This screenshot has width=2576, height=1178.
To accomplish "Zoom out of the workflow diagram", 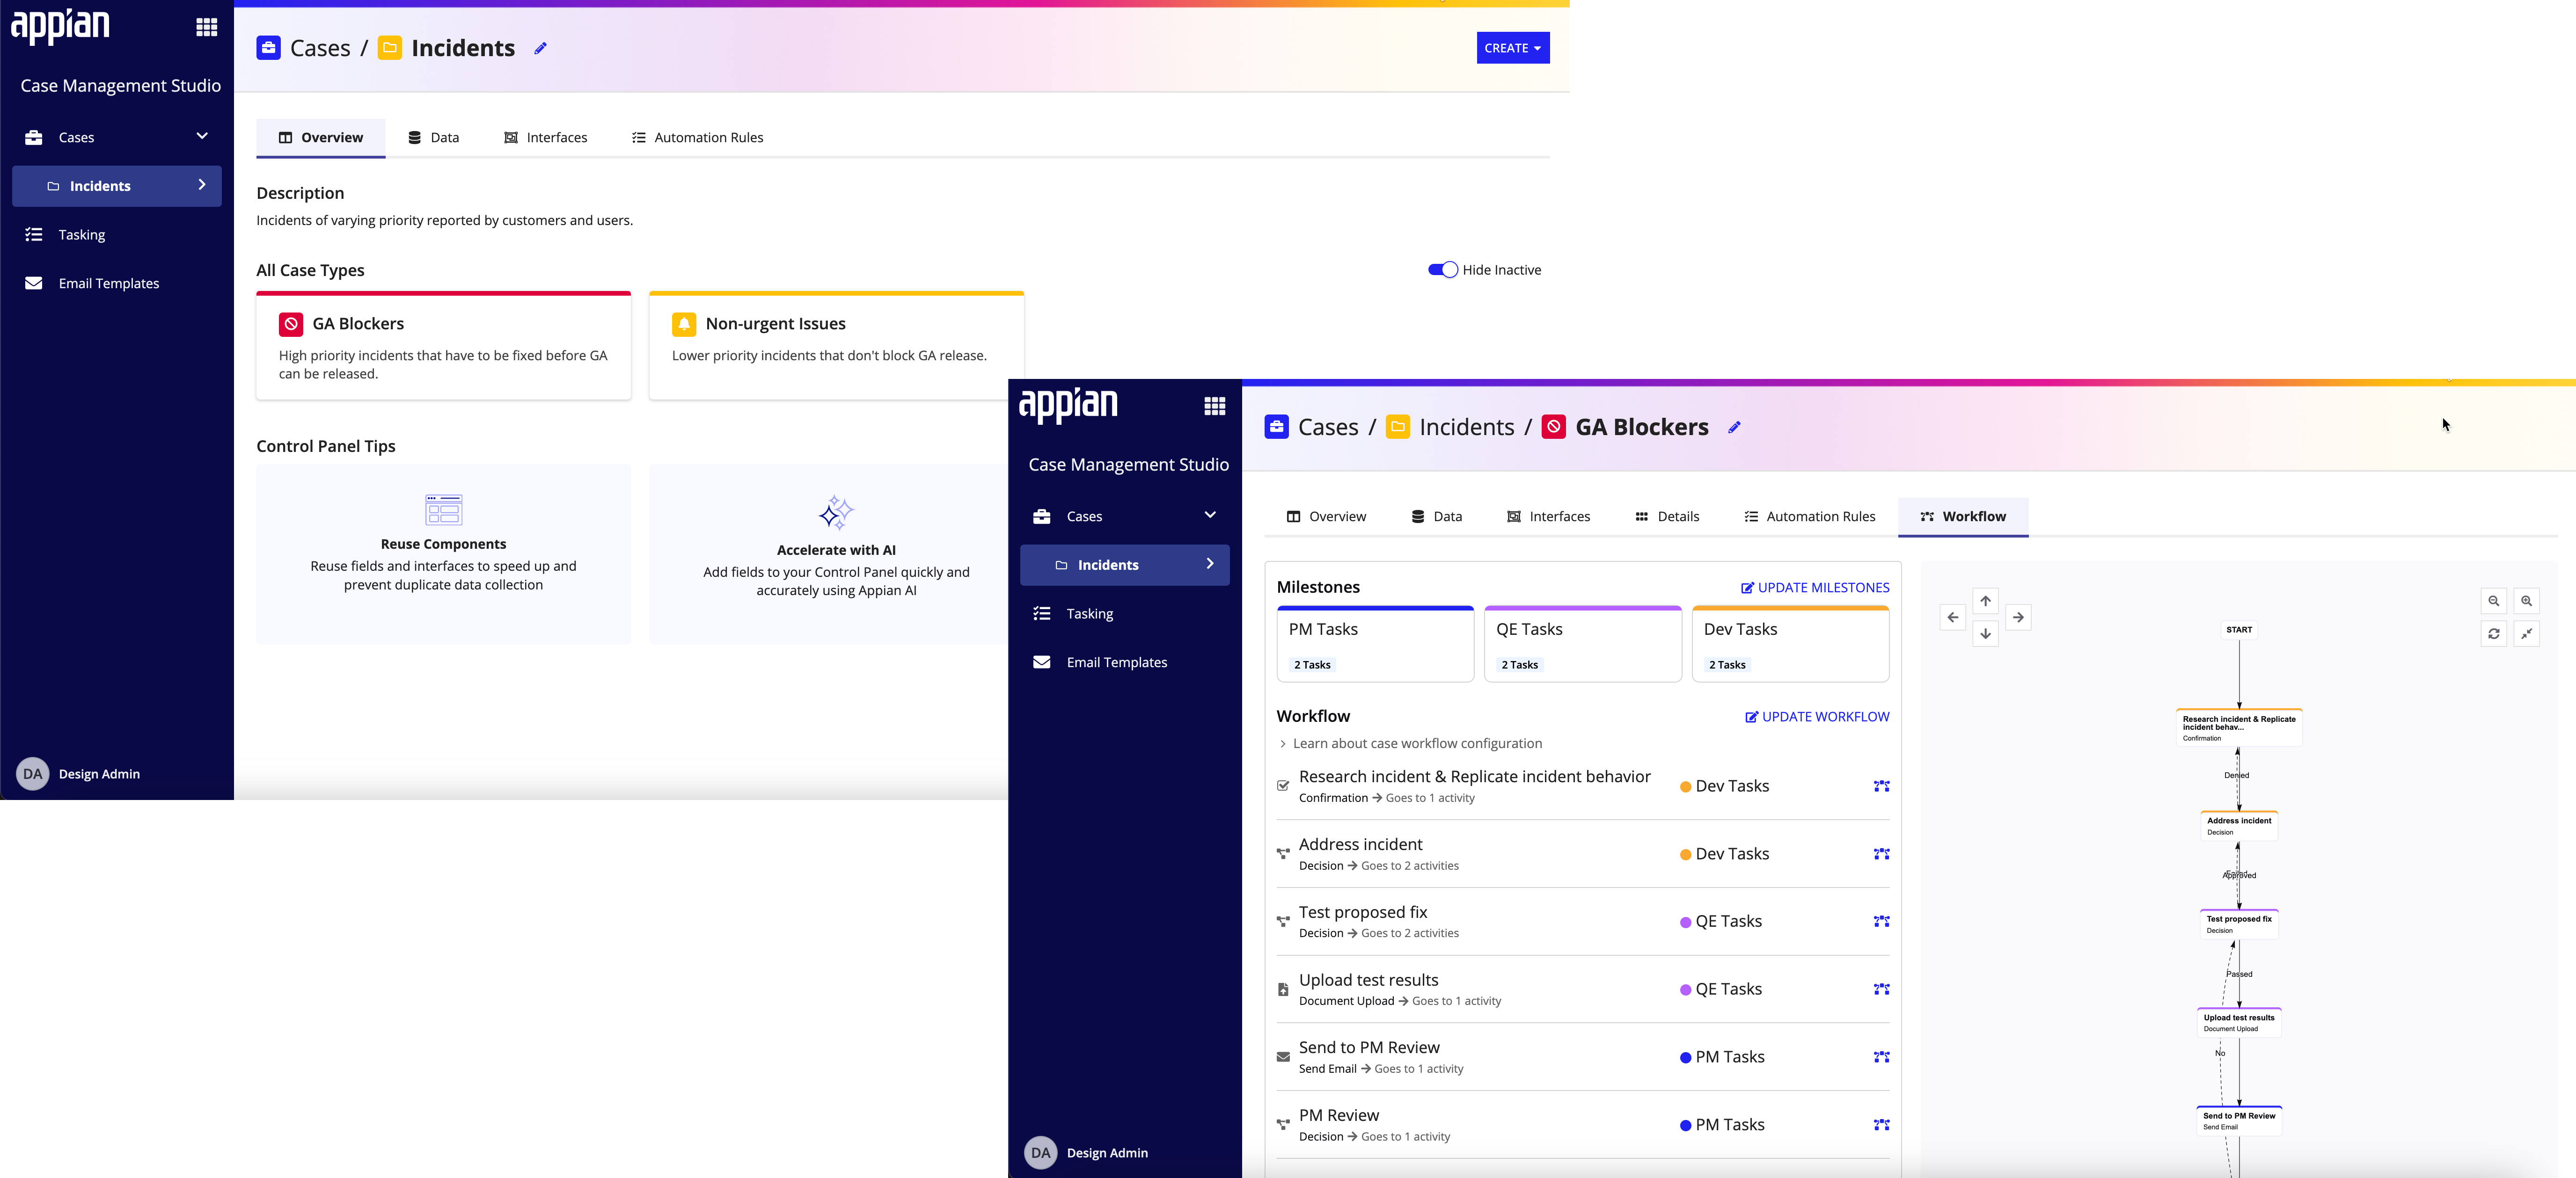I will (x=2493, y=601).
